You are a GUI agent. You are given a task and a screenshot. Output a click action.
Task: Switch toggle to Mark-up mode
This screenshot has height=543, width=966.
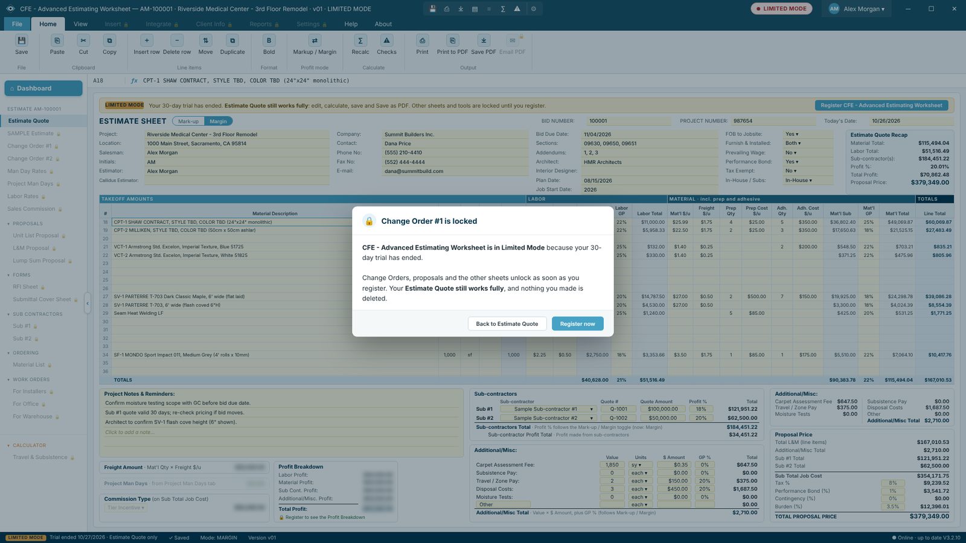[x=188, y=121]
